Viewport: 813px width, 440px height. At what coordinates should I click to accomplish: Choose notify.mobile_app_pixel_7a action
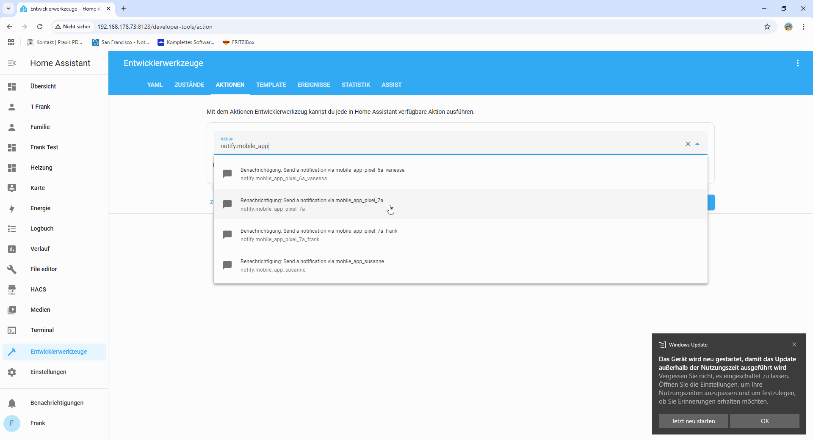[461, 204]
